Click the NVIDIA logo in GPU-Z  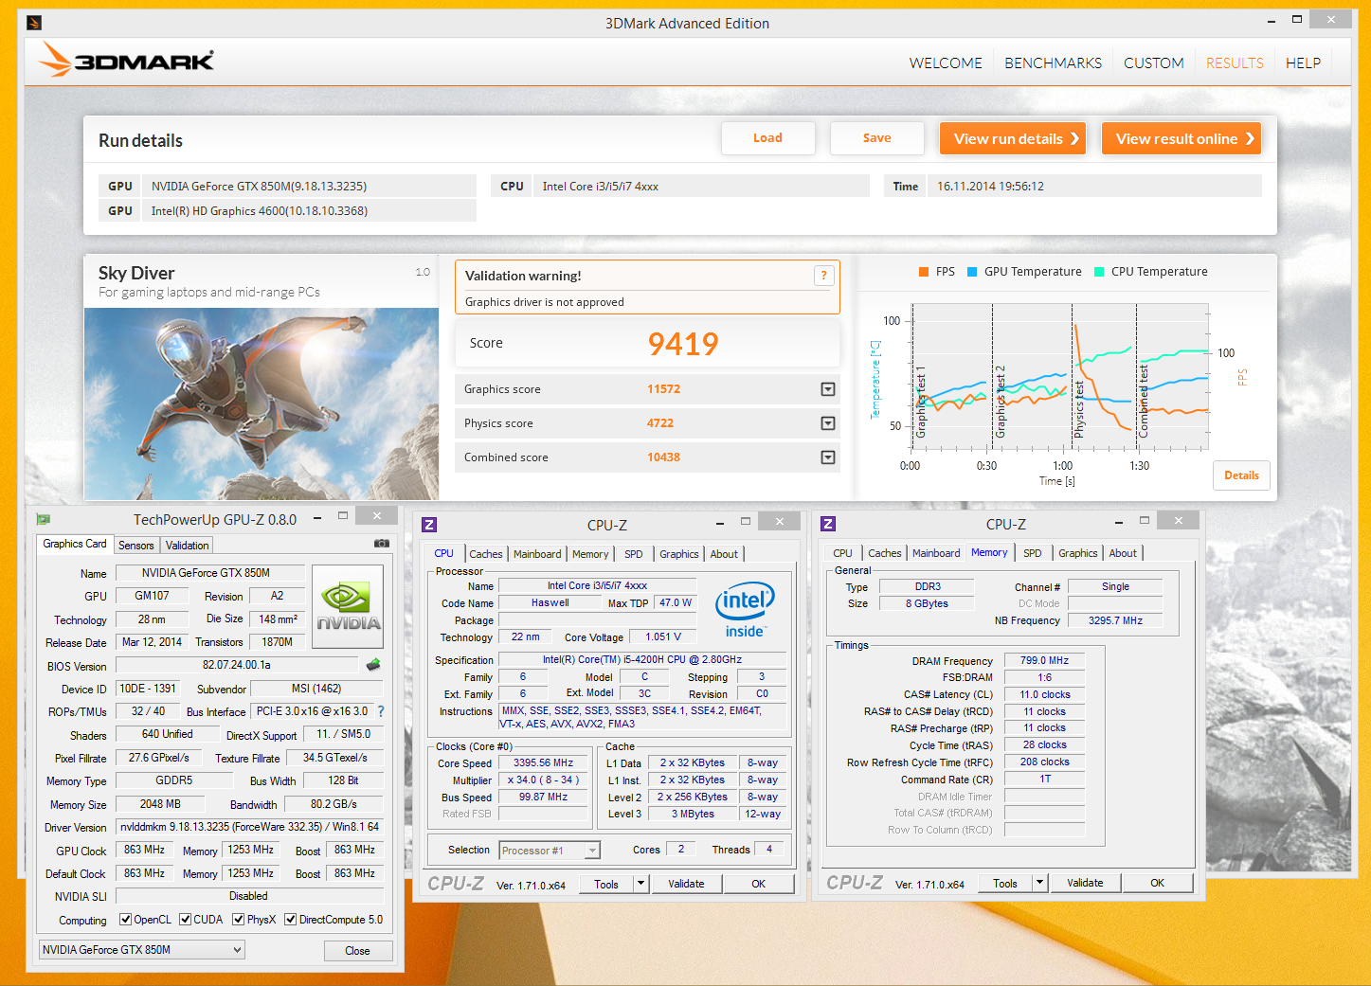tap(348, 606)
